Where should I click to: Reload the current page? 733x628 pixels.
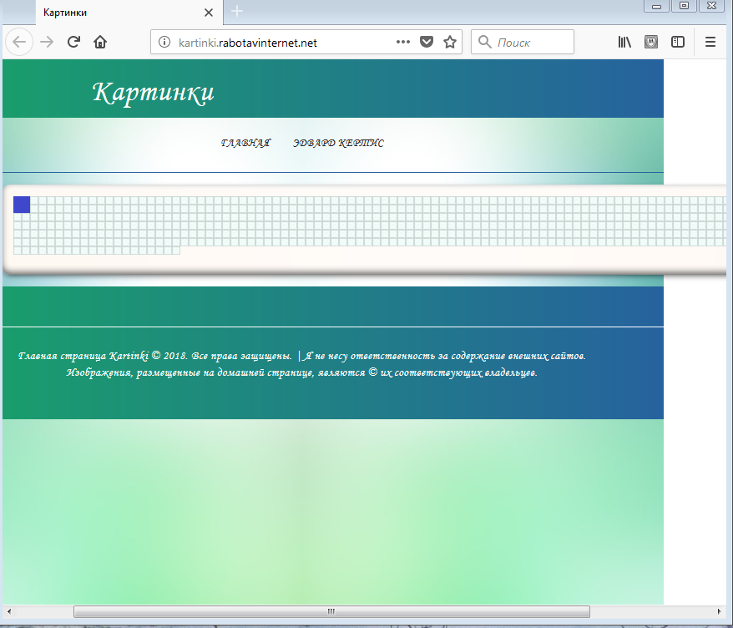[73, 42]
